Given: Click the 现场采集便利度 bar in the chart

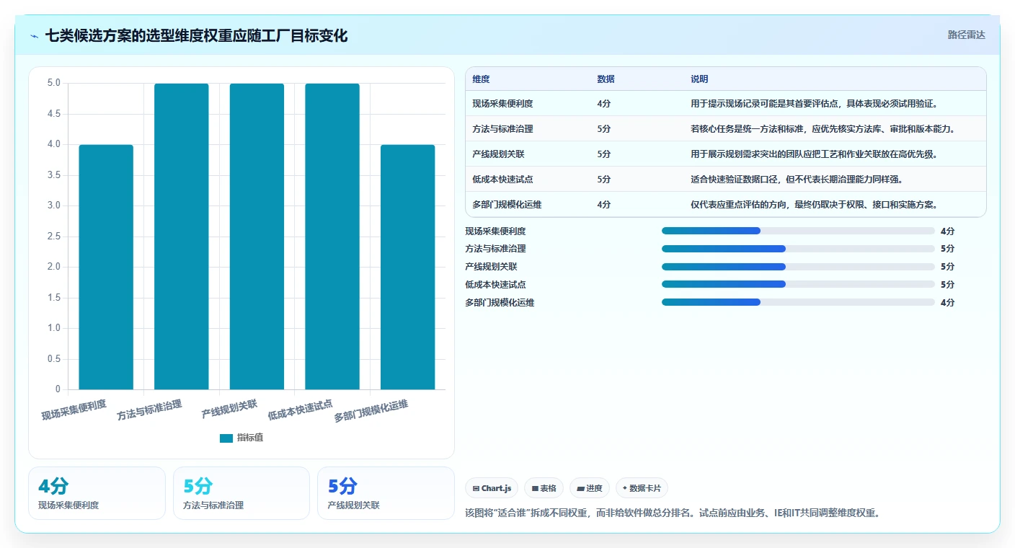Looking at the screenshot, I should (x=106, y=267).
